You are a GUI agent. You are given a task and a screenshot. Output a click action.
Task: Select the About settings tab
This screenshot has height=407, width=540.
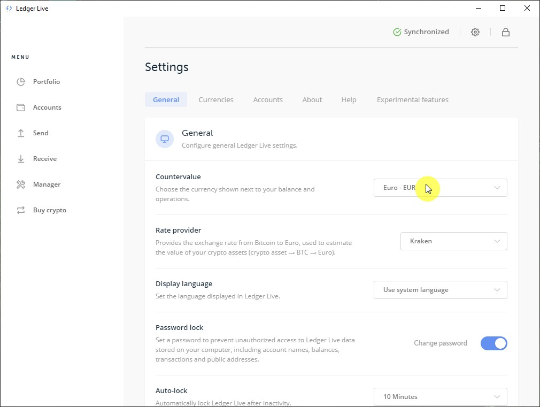point(312,99)
